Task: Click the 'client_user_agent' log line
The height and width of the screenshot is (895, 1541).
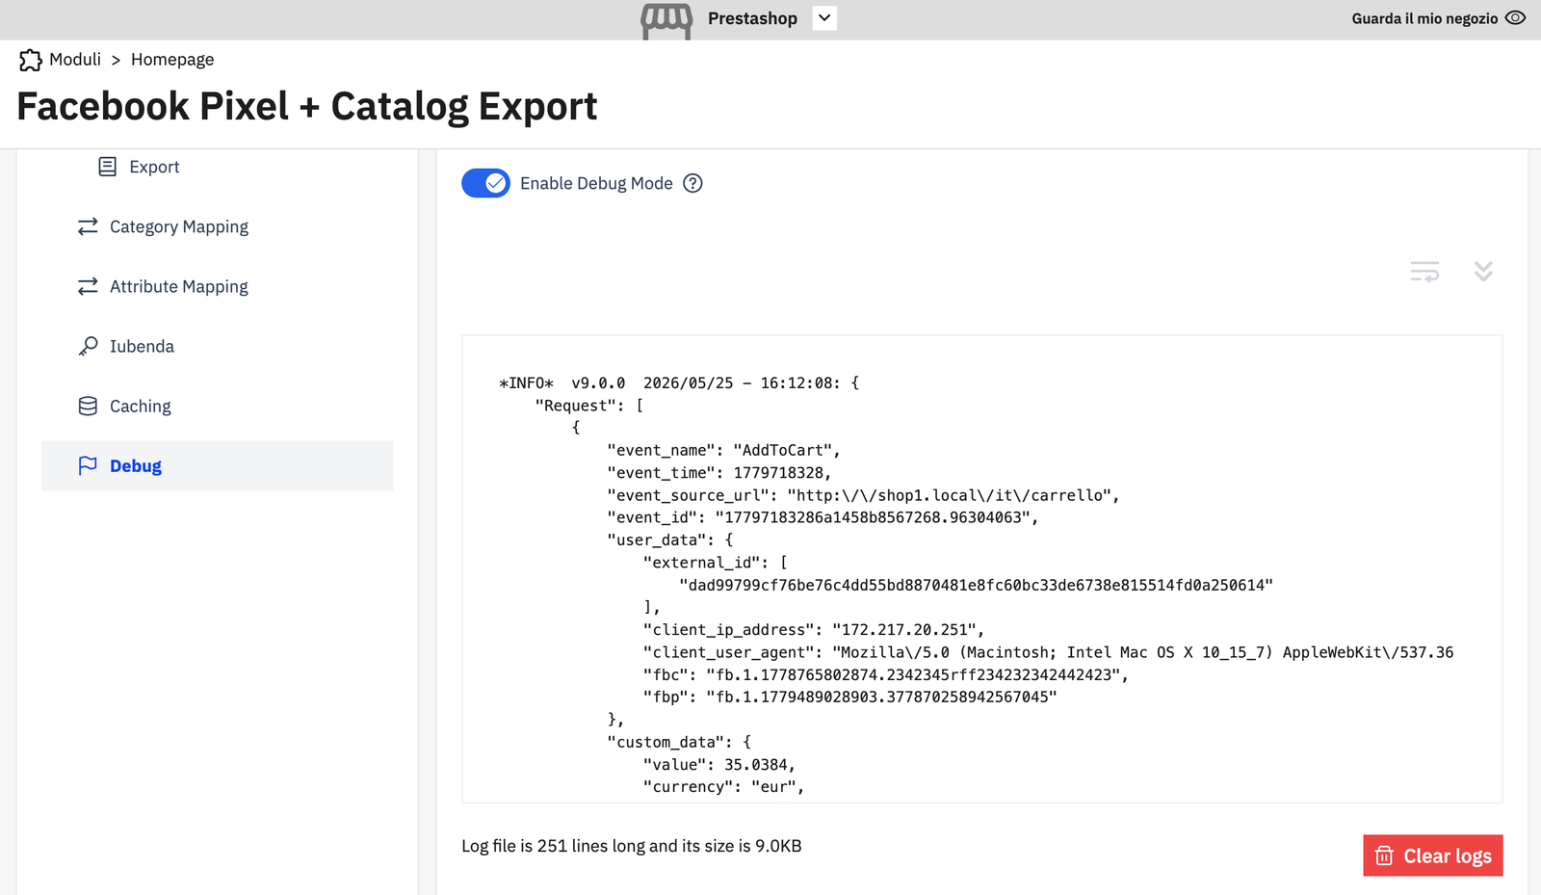Action: coord(1049,652)
